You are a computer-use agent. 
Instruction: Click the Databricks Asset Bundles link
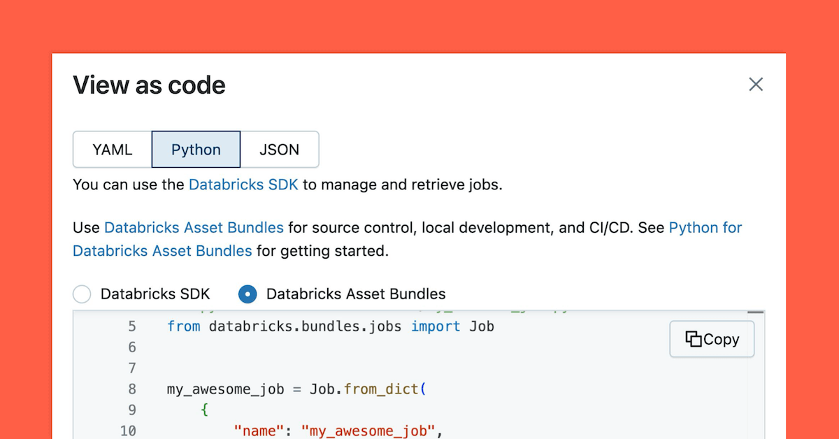coord(194,227)
